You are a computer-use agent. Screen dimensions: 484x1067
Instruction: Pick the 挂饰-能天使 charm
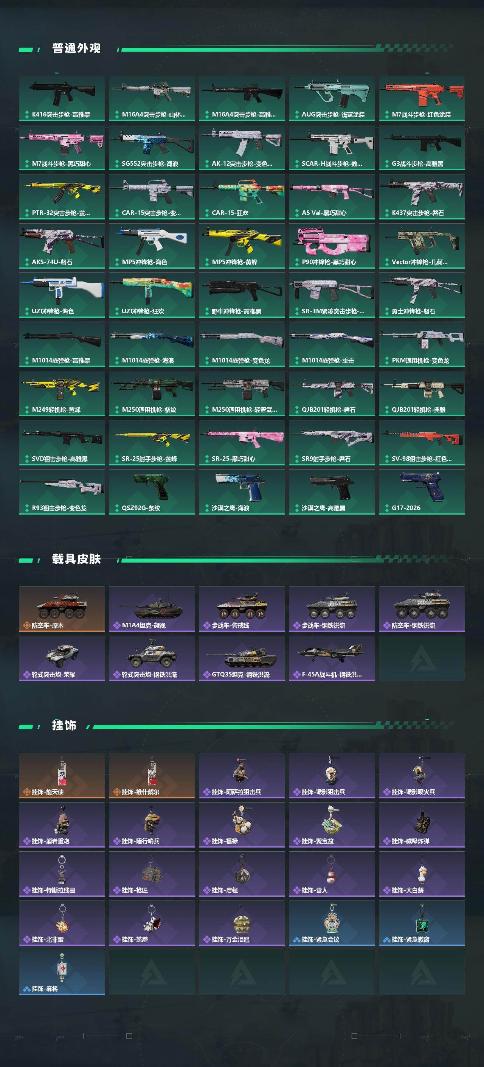pyautogui.click(x=62, y=775)
